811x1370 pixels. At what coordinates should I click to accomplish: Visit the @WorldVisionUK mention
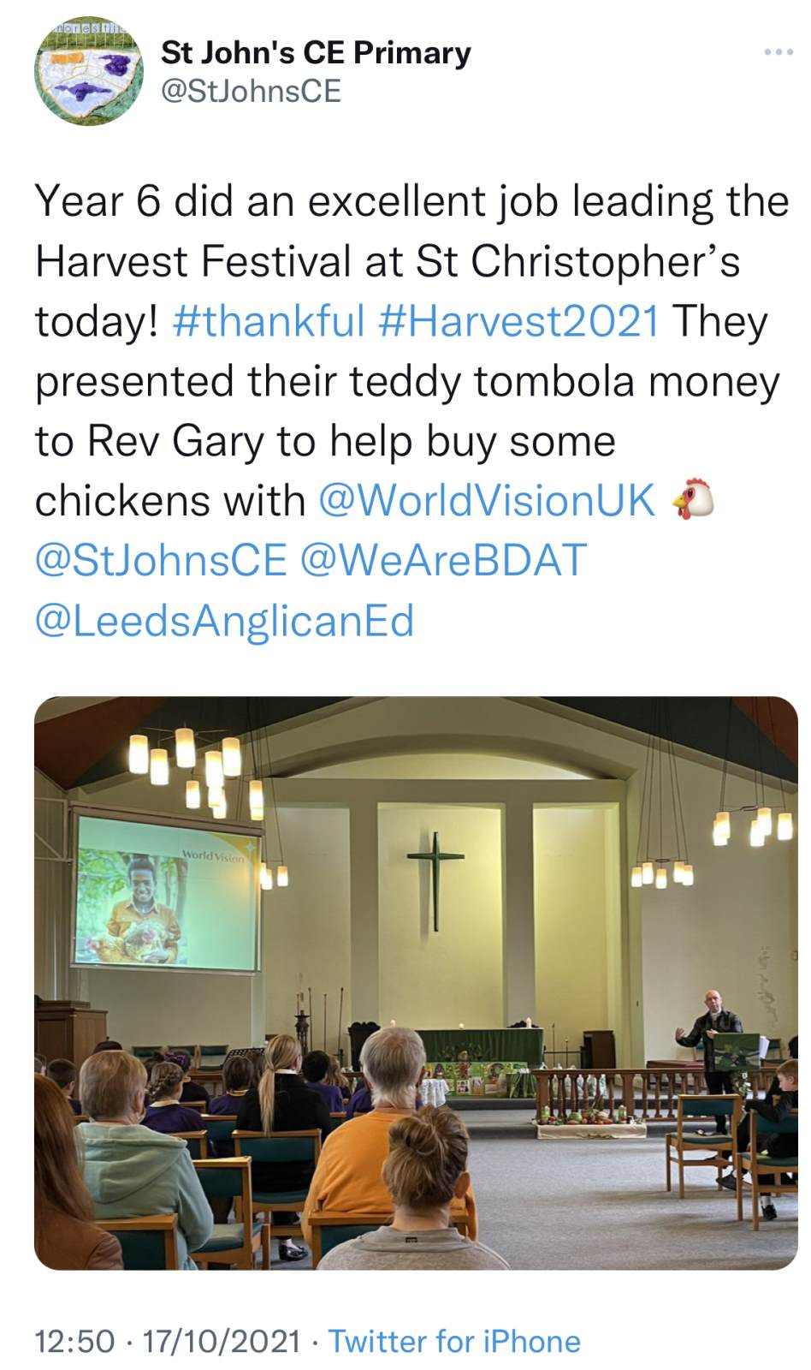coord(486,501)
